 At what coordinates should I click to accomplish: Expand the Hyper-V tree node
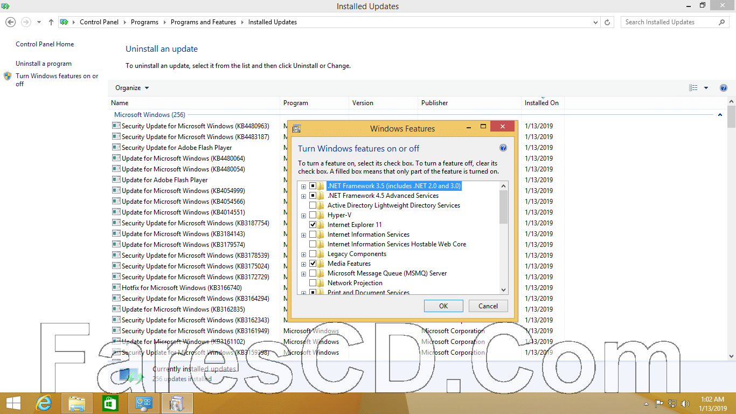pos(304,216)
